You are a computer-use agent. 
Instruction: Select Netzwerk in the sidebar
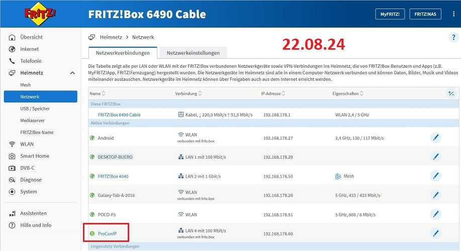[41, 96]
